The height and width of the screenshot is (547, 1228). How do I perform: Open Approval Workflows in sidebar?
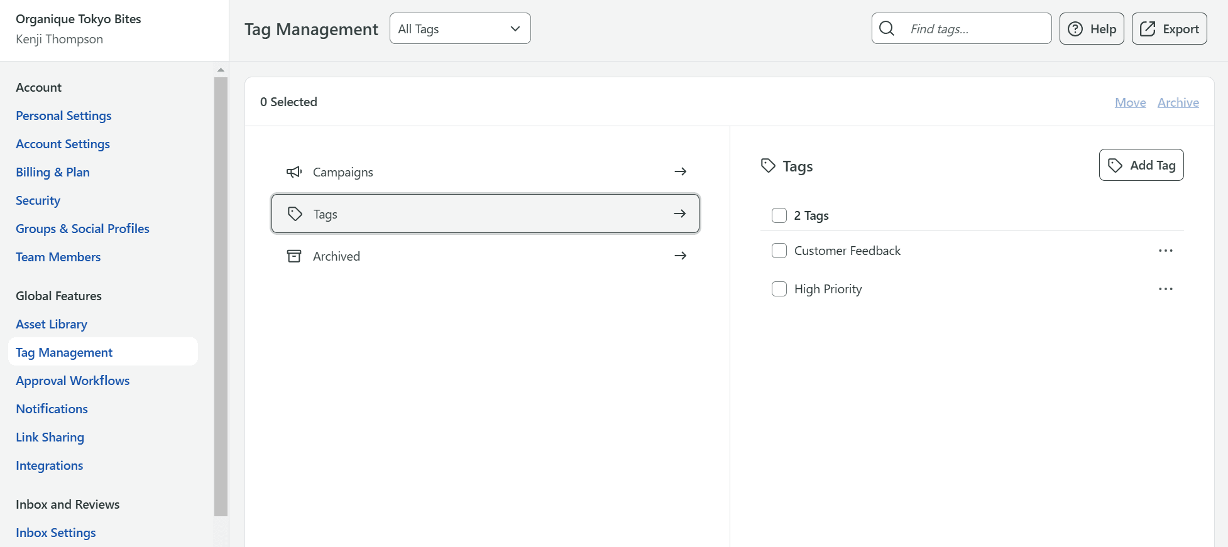click(73, 381)
